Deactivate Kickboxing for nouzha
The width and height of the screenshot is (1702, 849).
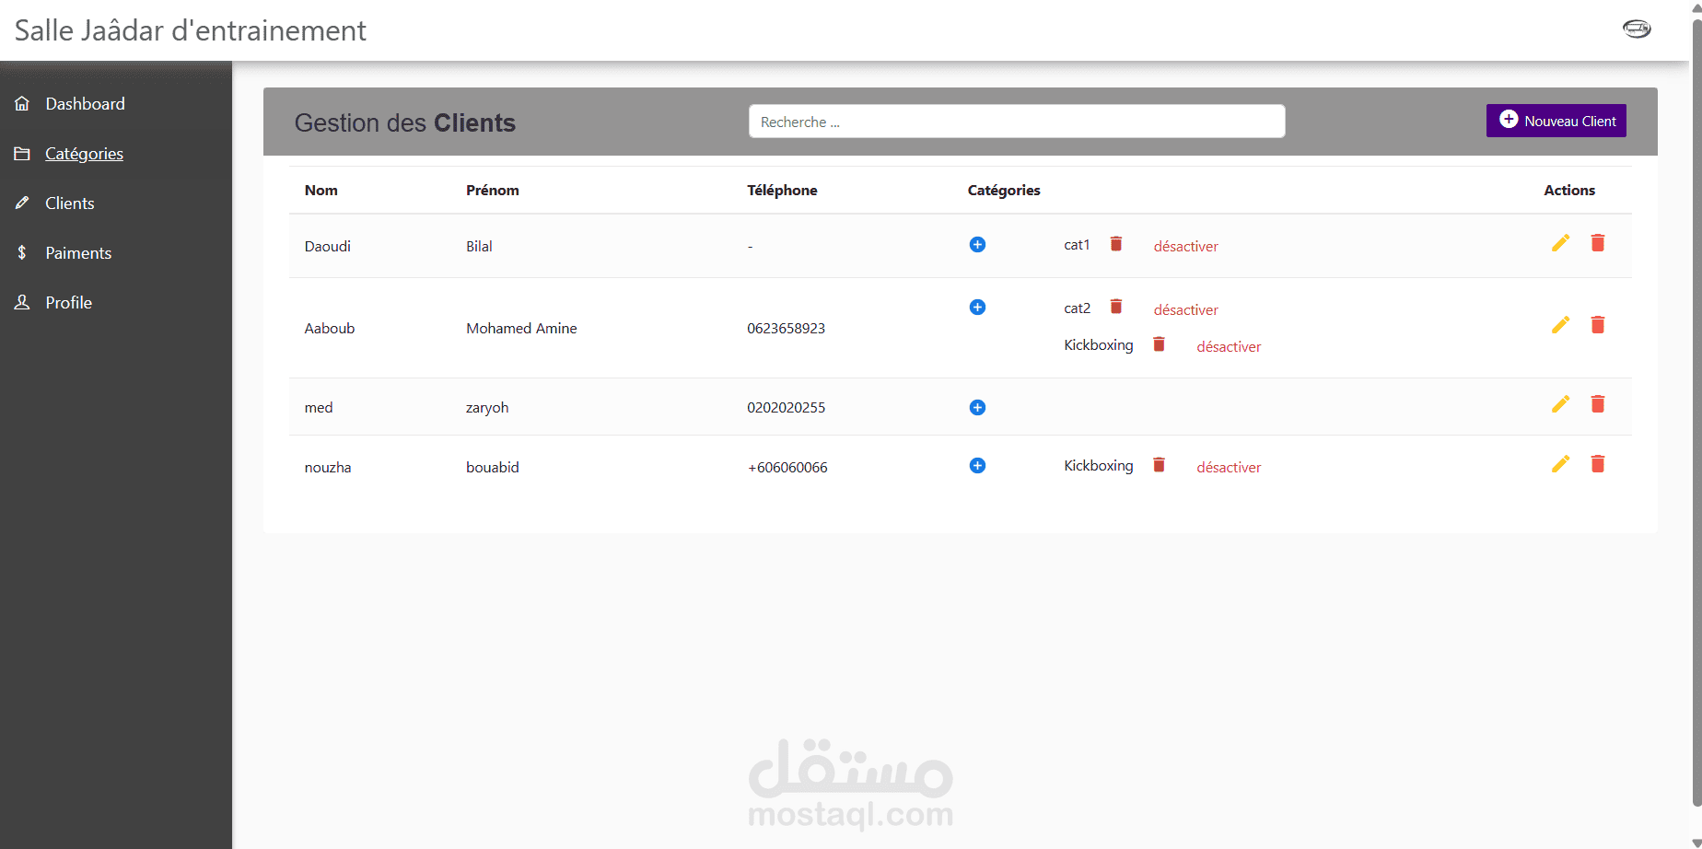click(1229, 467)
